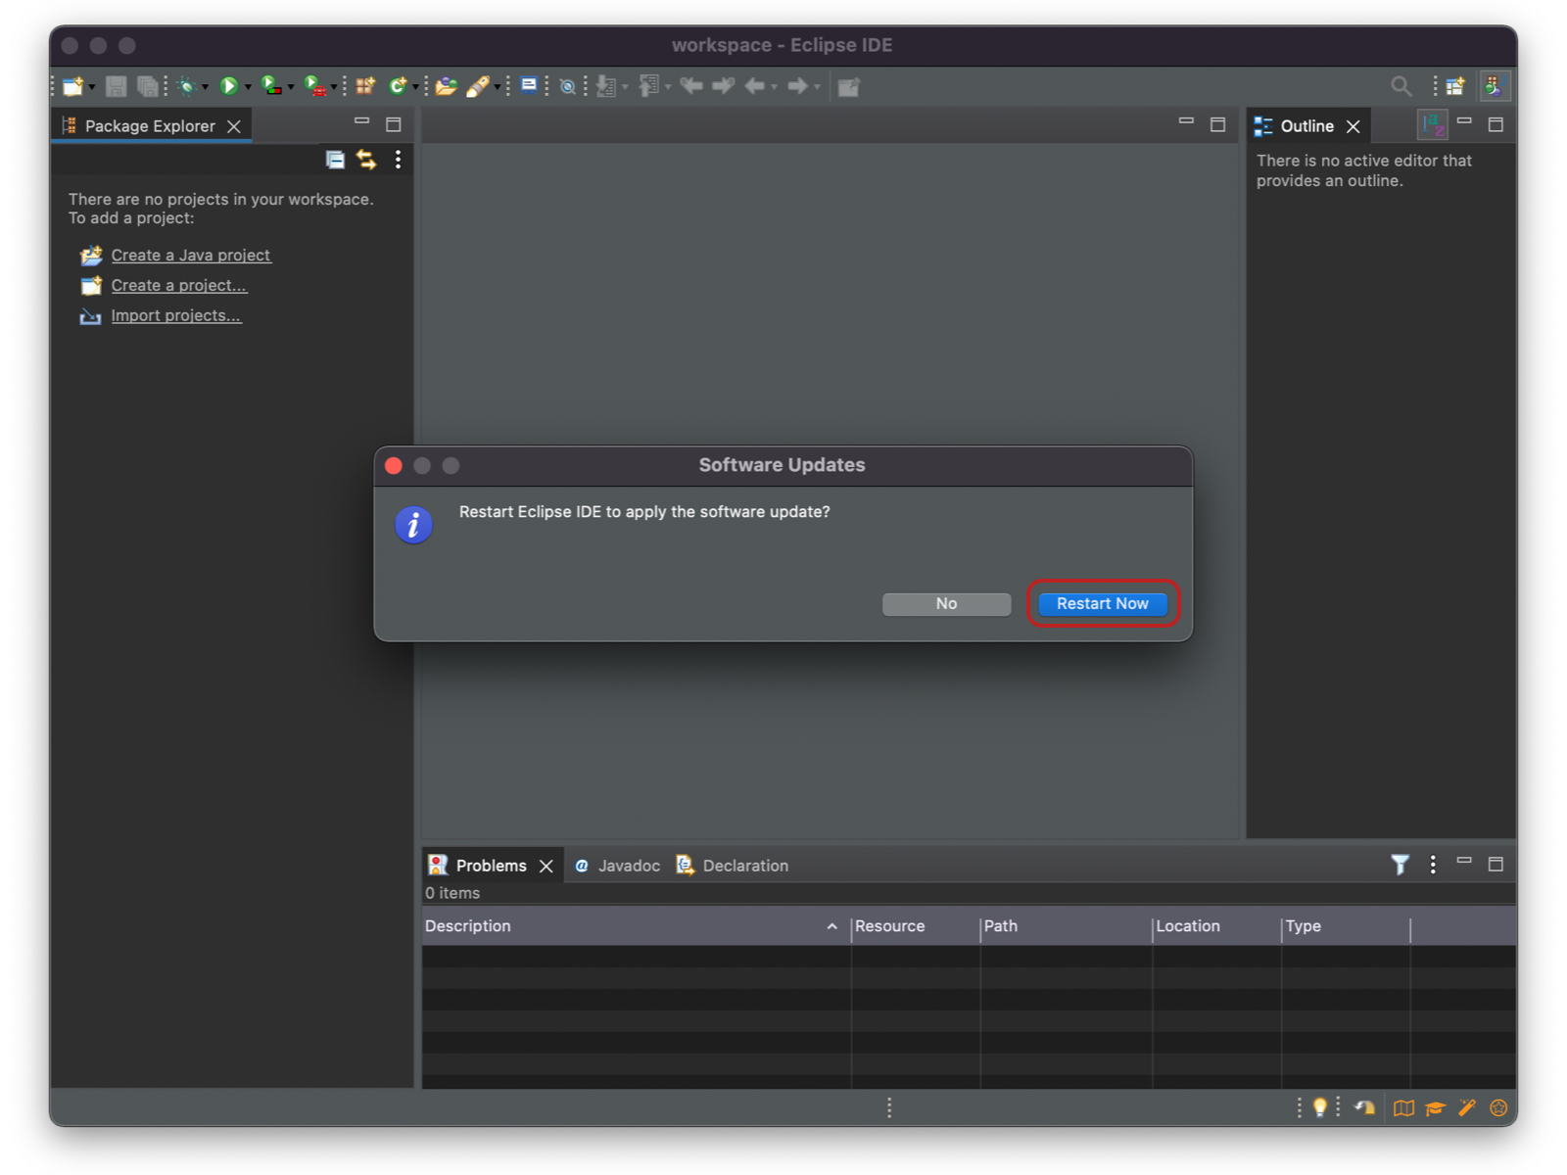Image resolution: width=1567 pixels, height=1175 pixels.
Task: Click the Problems filter funnel icon
Action: 1401,865
